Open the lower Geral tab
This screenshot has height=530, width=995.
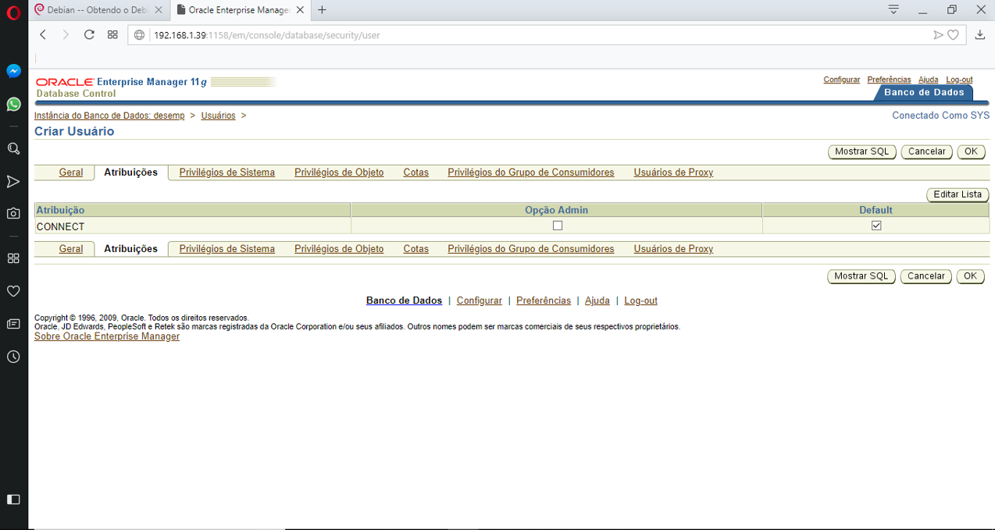click(71, 249)
